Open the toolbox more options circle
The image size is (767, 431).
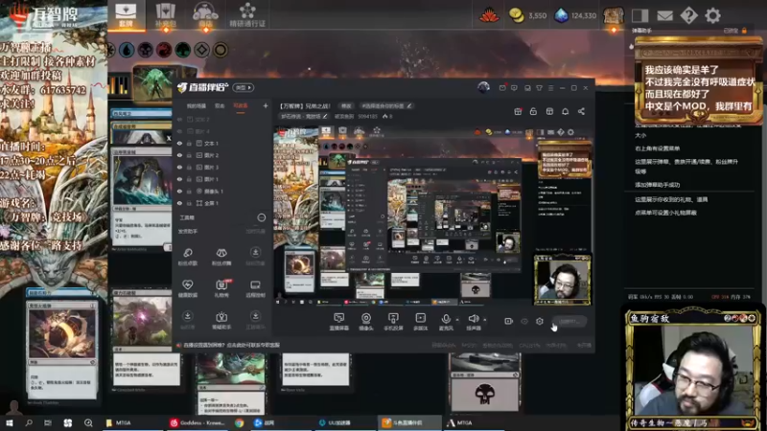click(x=261, y=217)
